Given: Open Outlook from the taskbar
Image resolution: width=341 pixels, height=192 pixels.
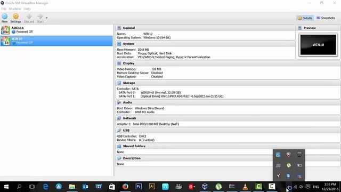Looking at the screenshot, I should [85, 187].
